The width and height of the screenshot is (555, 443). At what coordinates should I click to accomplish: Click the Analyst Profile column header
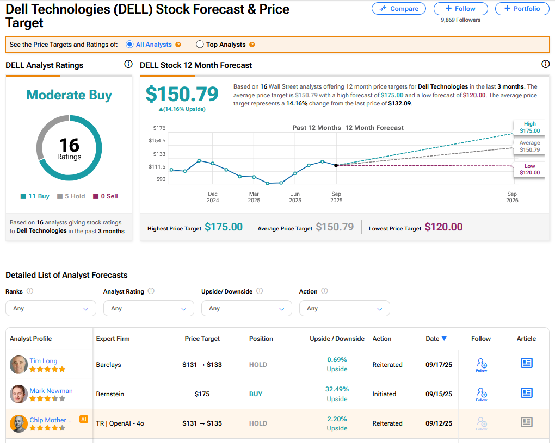click(31, 339)
